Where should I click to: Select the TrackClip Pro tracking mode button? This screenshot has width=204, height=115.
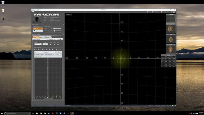pyautogui.click(x=38, y=31)
